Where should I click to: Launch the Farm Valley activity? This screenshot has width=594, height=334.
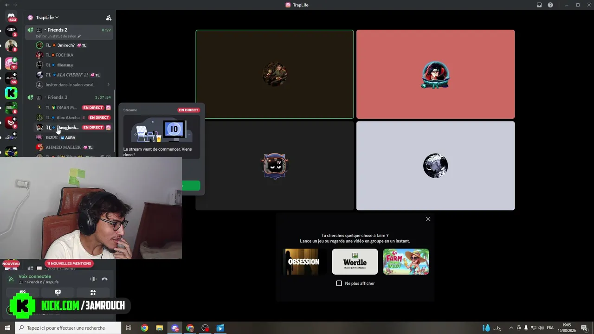[x=406, y=262]
